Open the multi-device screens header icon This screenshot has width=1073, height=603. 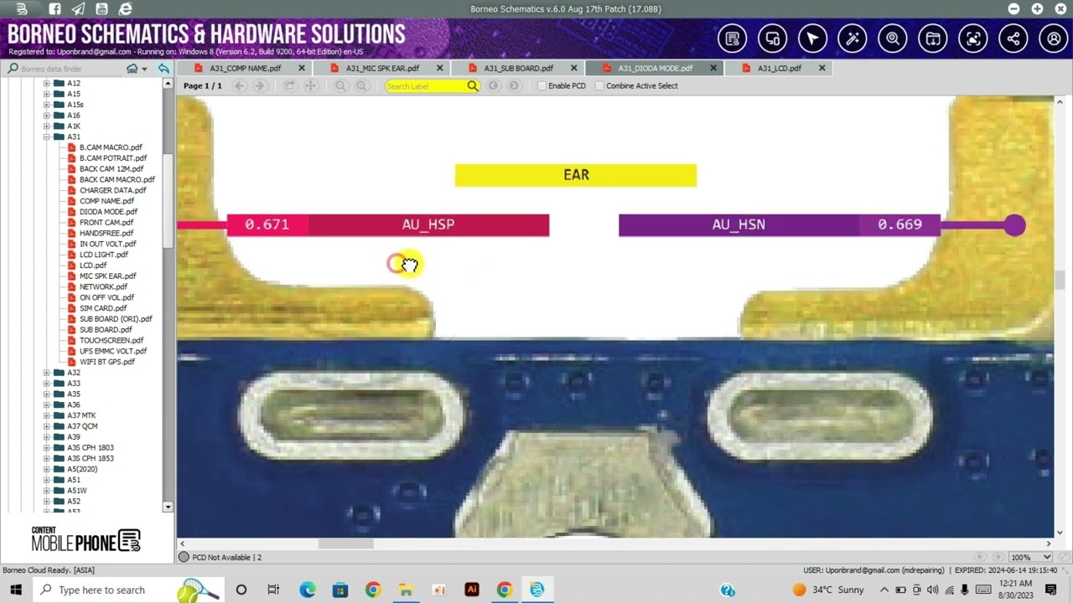[x=773, y=39]
